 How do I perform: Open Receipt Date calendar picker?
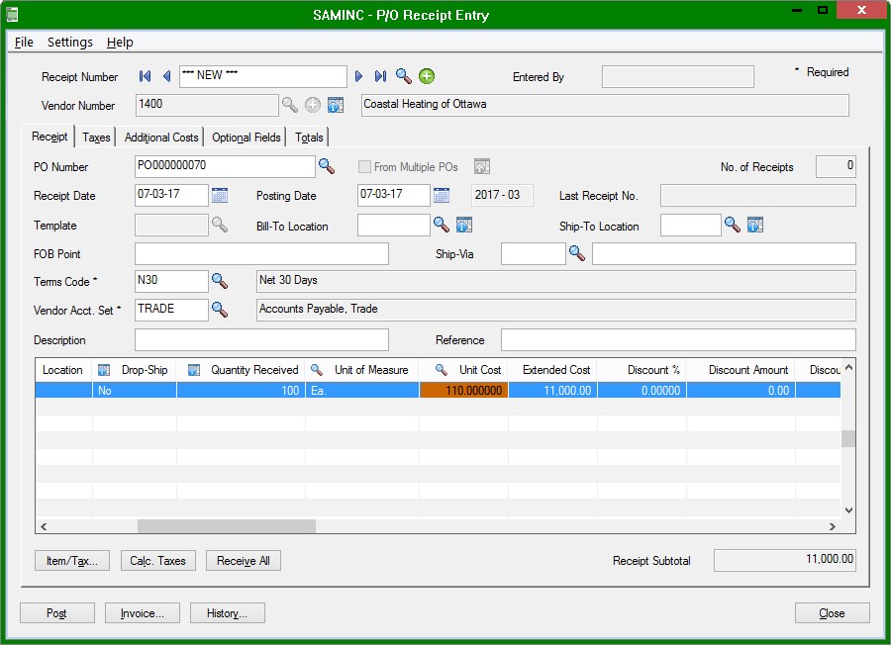(220, 195)
